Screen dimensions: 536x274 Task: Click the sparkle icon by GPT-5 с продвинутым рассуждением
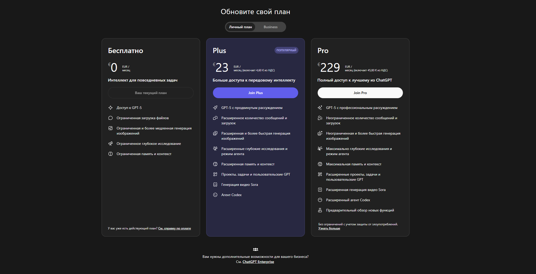point(215,108)
